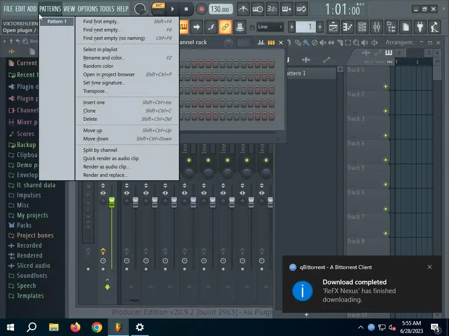Image resolution: width=449 pixels, height=336 pixels.
Task: Open the tempo tapper icon
Action: click(435, 27)
